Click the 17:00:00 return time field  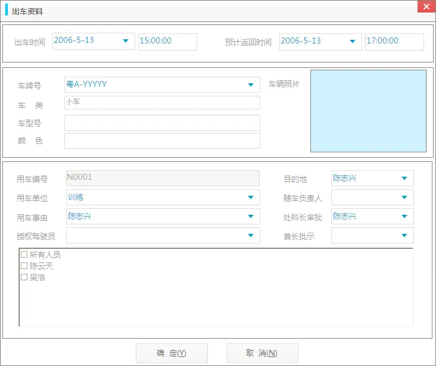click(394, 42)
